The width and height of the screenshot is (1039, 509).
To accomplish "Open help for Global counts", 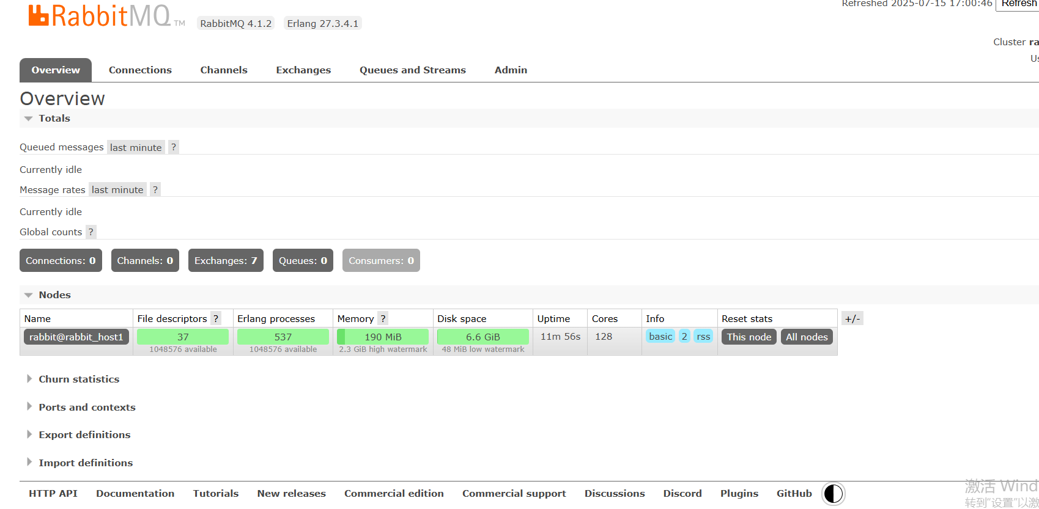I will [x=91, y=232].
